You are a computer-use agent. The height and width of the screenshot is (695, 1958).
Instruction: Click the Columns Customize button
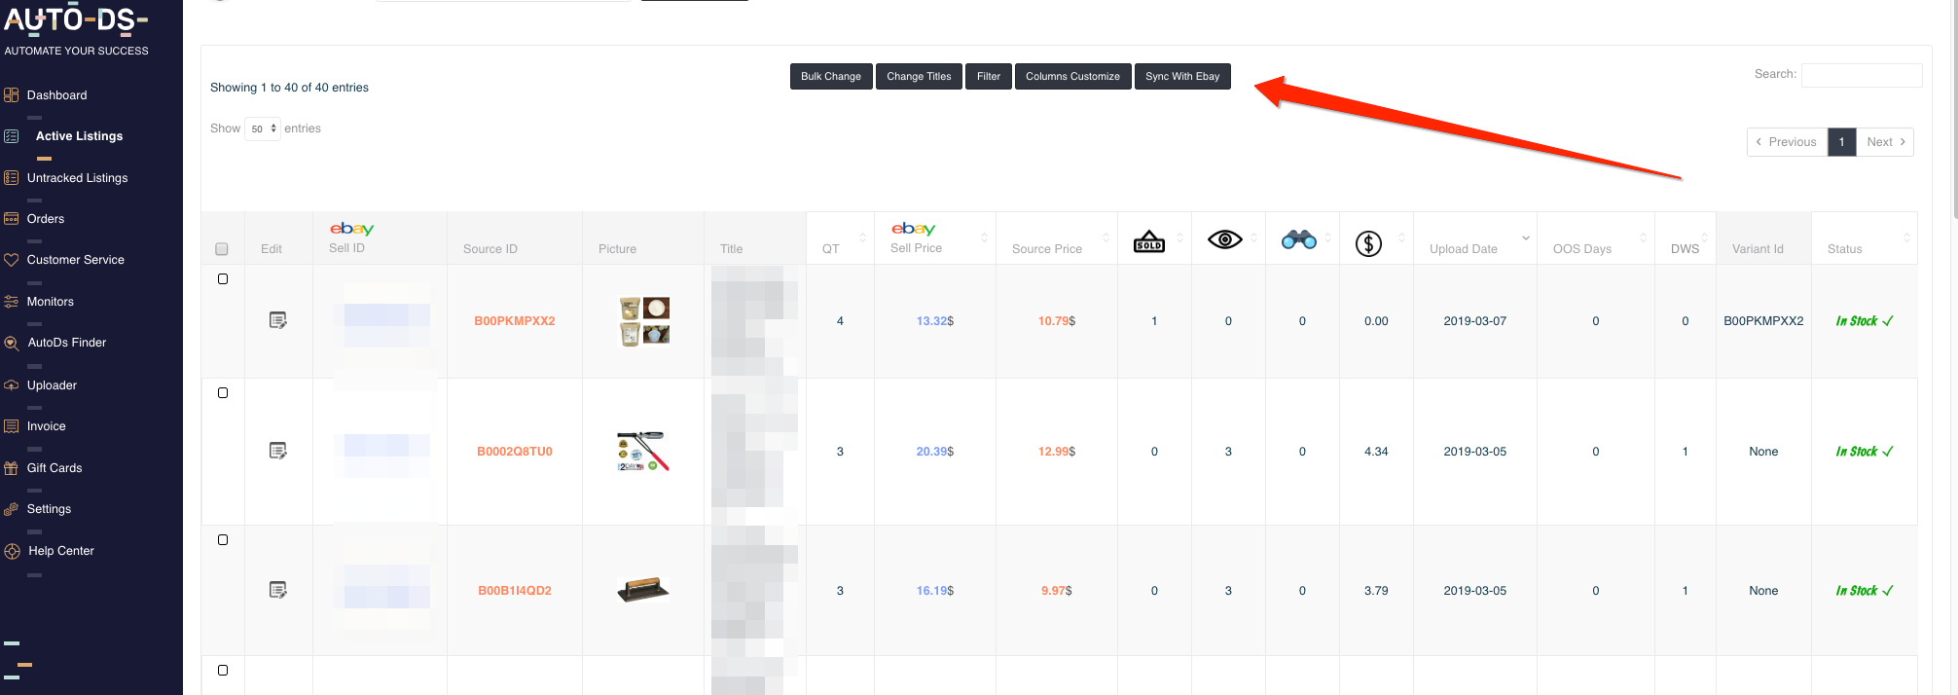pos(1072,76)
